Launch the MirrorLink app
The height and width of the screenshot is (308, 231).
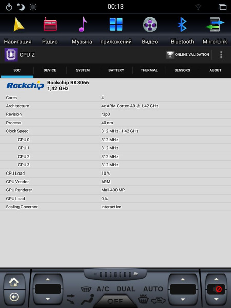pos(215,25)
